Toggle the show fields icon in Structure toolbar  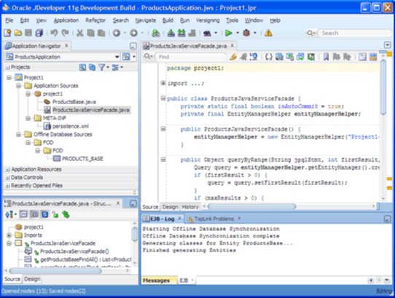pyautogui.click(x=23, y=214)
